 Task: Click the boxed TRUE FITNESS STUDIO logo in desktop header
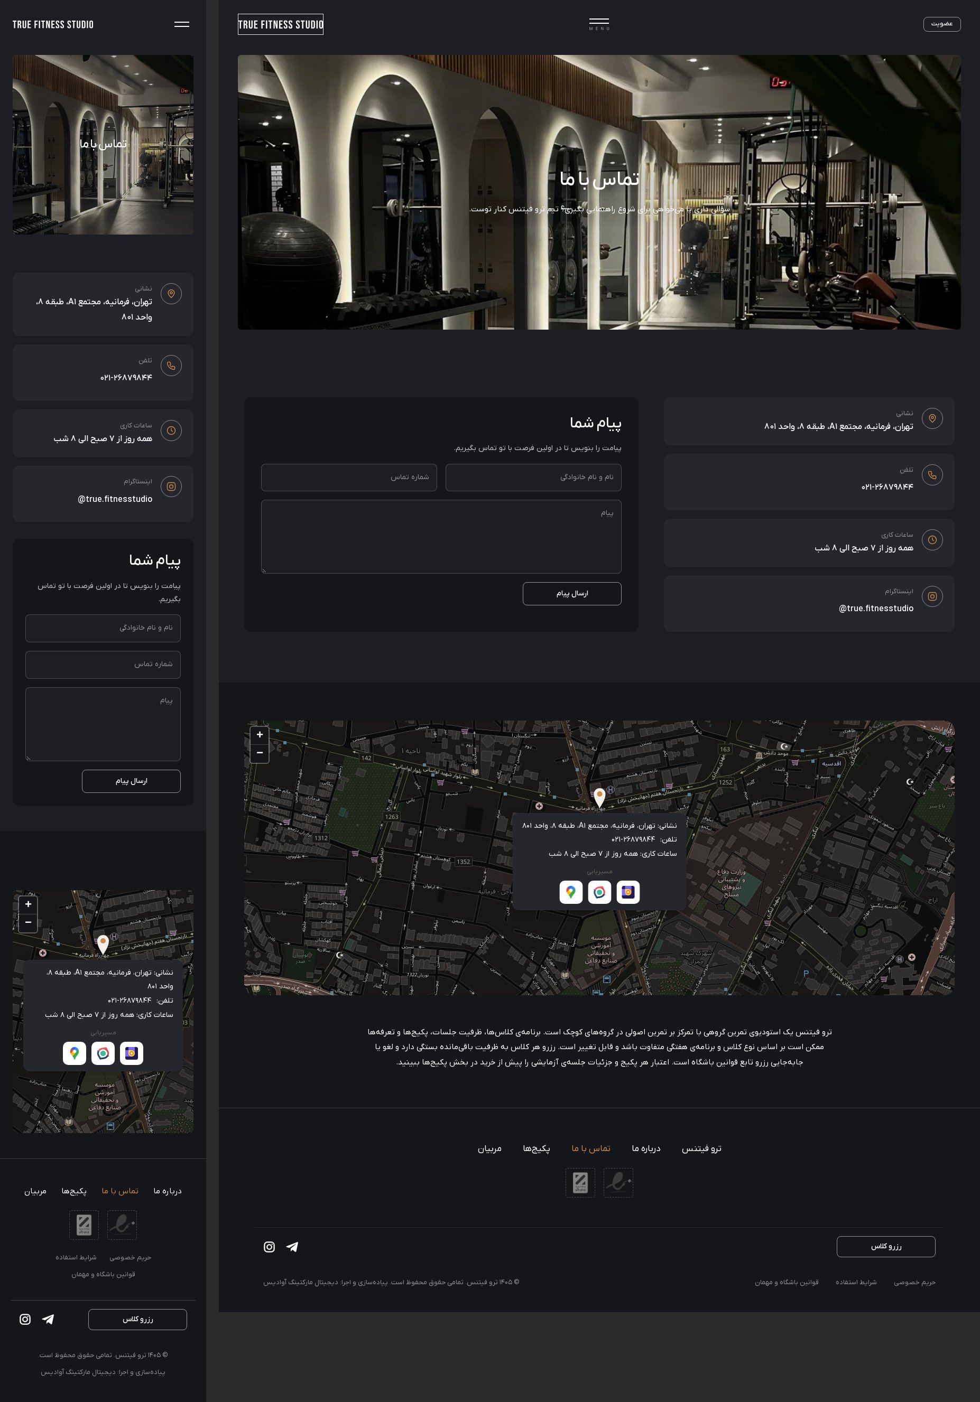(x=281, y=24)
